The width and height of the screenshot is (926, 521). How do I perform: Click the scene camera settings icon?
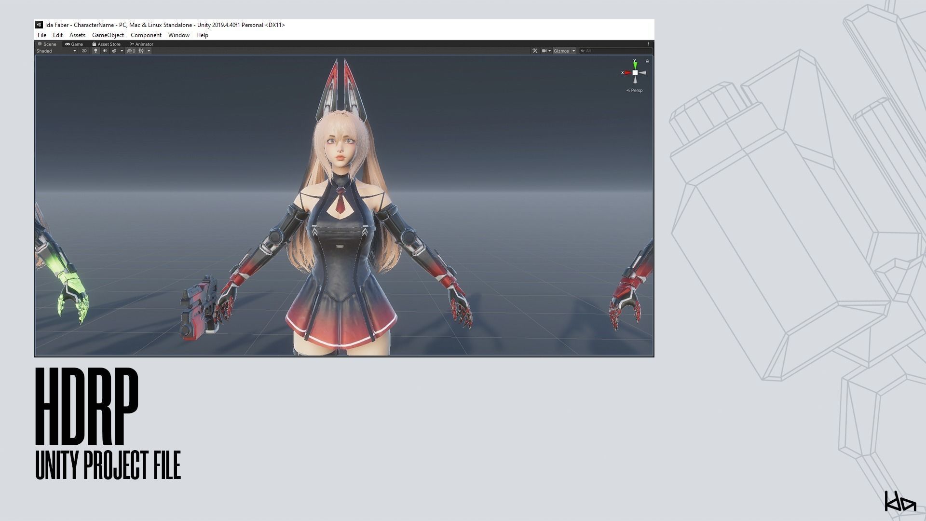pyautogui.click(x=545, y=51)
